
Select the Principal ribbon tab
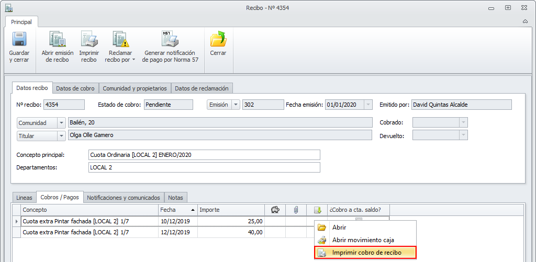(21, 22)
